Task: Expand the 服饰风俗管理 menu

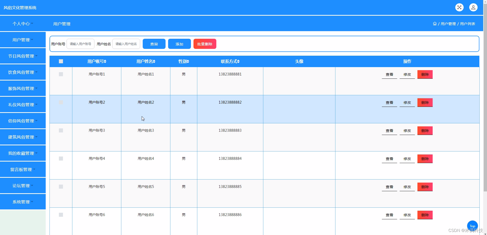Action: [23, 88]
